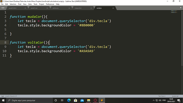Open the tab list dropdown arrow
Viewport: 183px width, 103px height.
(x=181, y=8)
